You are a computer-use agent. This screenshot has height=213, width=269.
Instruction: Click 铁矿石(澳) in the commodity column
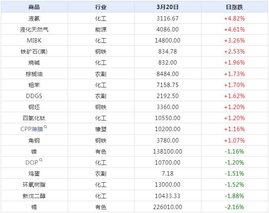[34, 51]
